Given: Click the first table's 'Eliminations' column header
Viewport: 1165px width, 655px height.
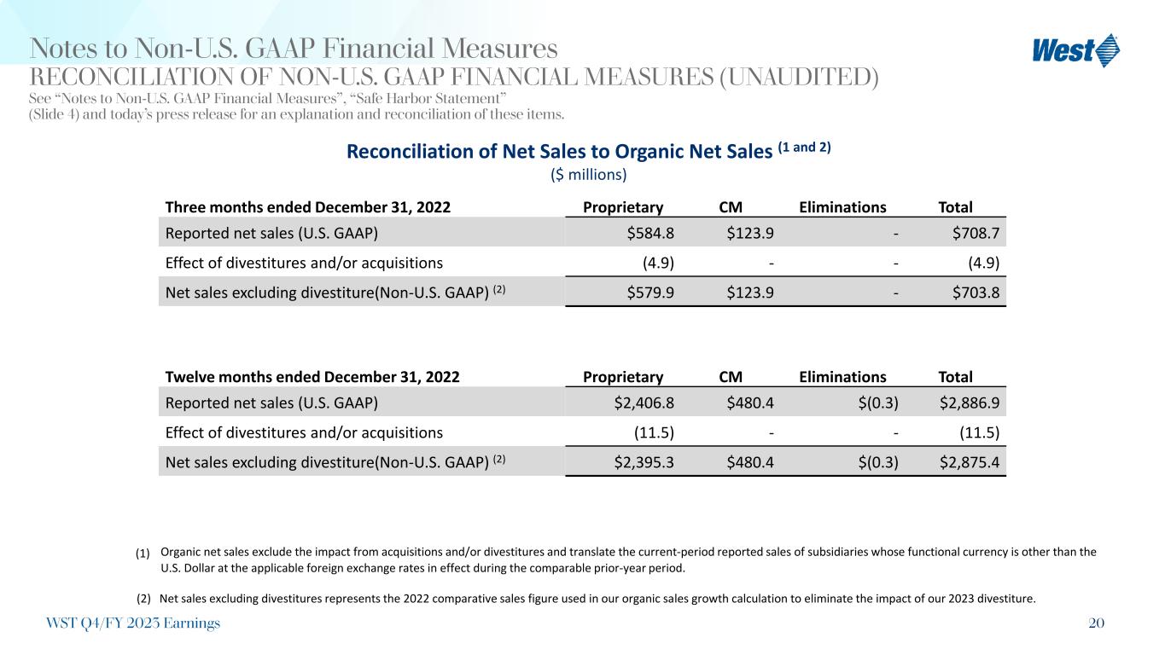Looking at the screenshot, I should pyautogui.click(x=842, y=207).
